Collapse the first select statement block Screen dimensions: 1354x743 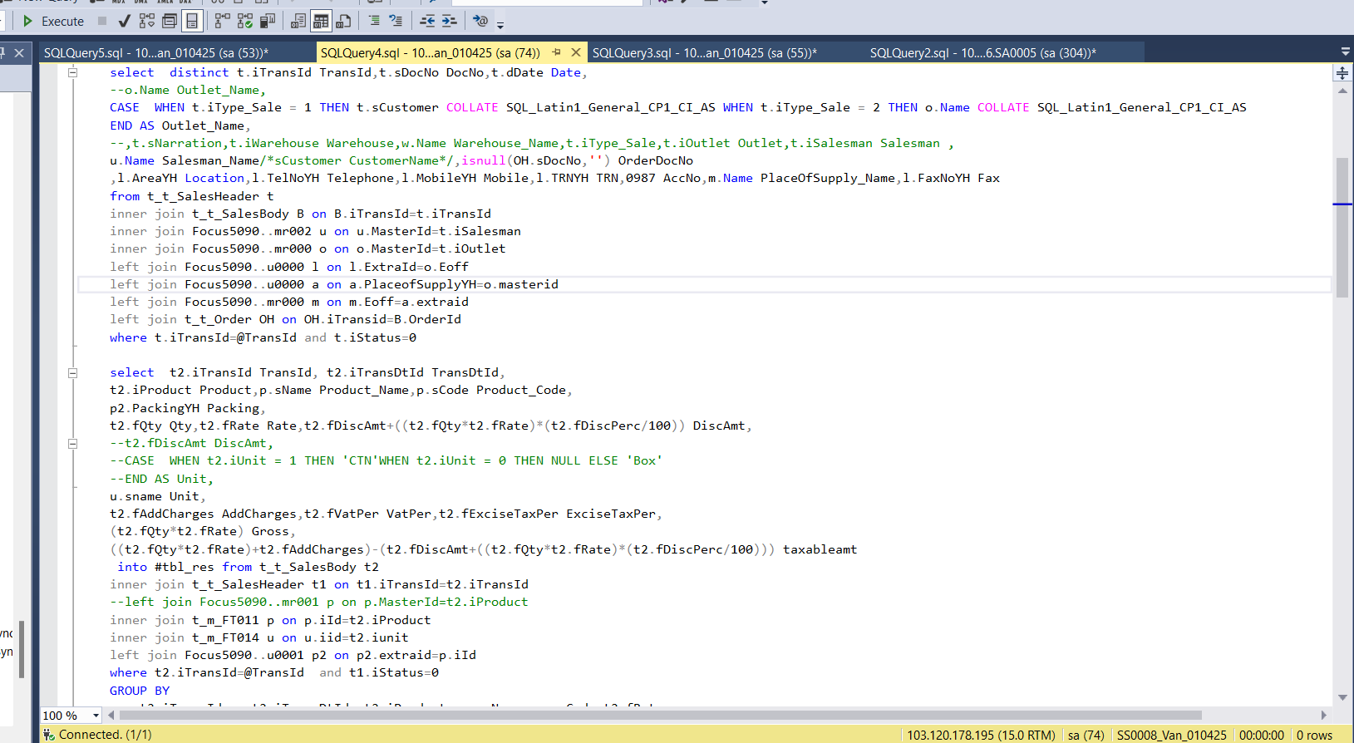(72, 73)
